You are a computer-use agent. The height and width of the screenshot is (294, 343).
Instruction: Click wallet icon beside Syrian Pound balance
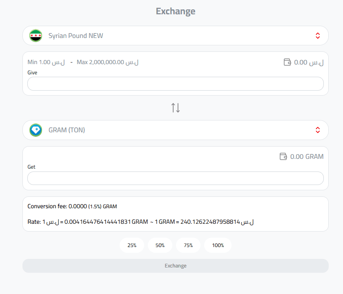(287, 62)
